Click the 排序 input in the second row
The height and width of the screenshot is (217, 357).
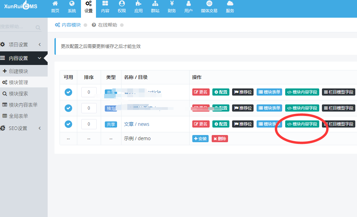89,108
